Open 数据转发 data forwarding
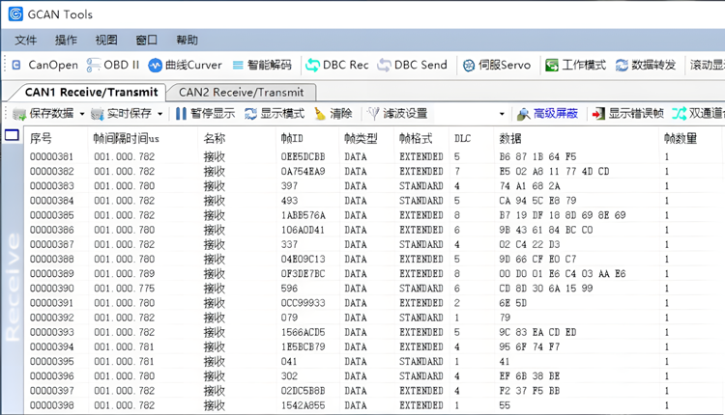This screenshot has height=415, width=725. [645, 65]
